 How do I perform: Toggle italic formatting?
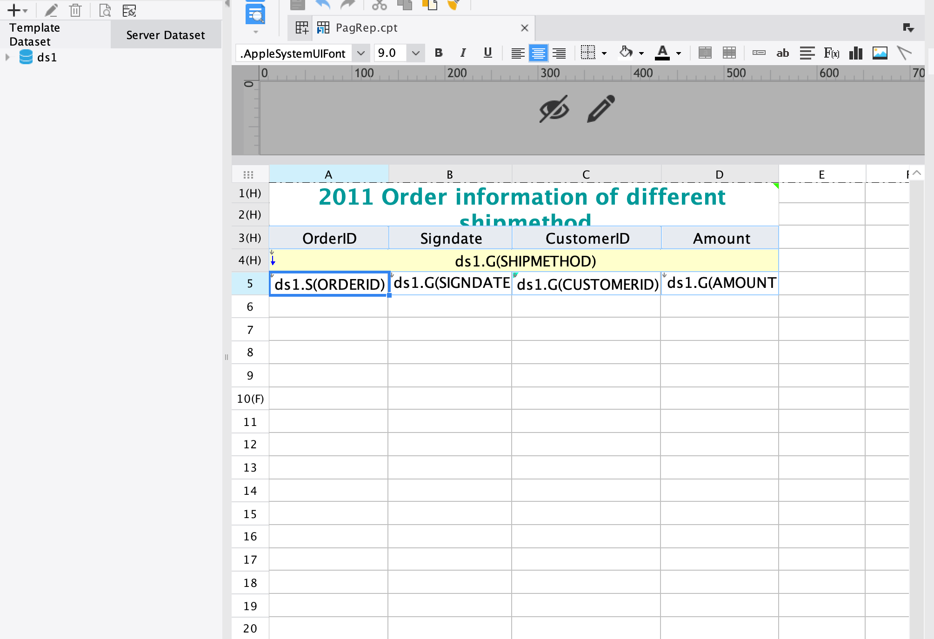coord(463,53)
